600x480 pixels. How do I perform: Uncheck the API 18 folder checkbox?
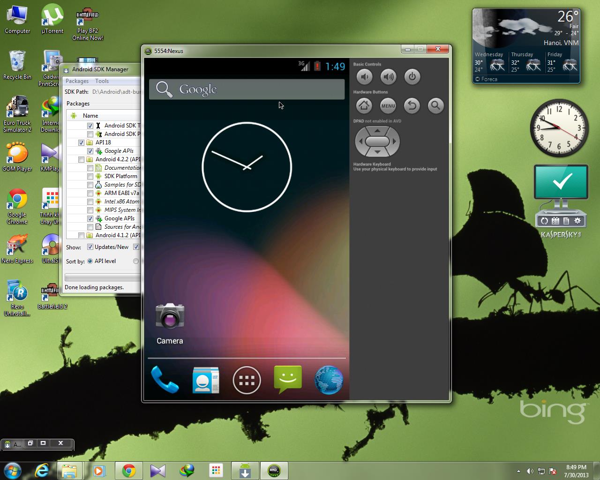click(81, 142)
